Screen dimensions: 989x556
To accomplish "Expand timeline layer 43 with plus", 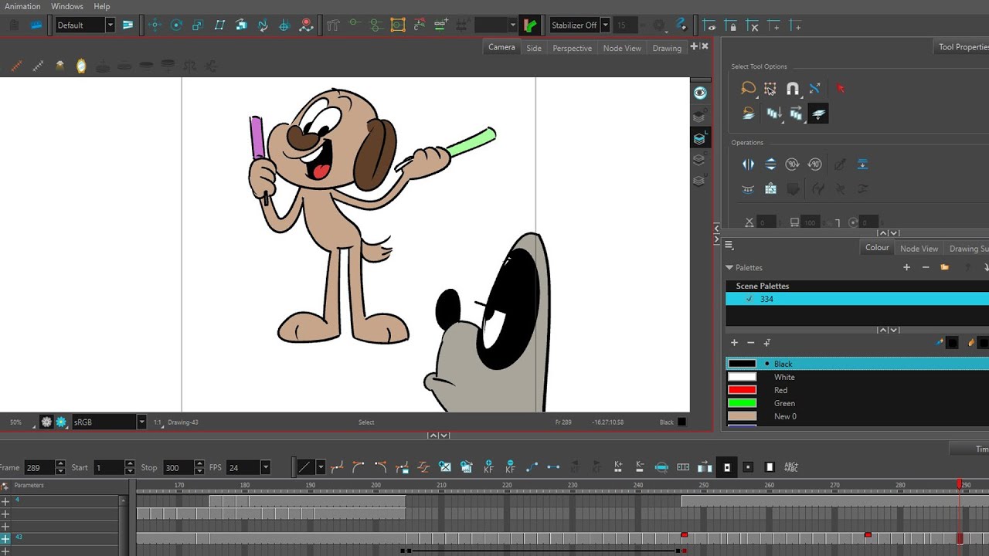I will coord(5,538).
